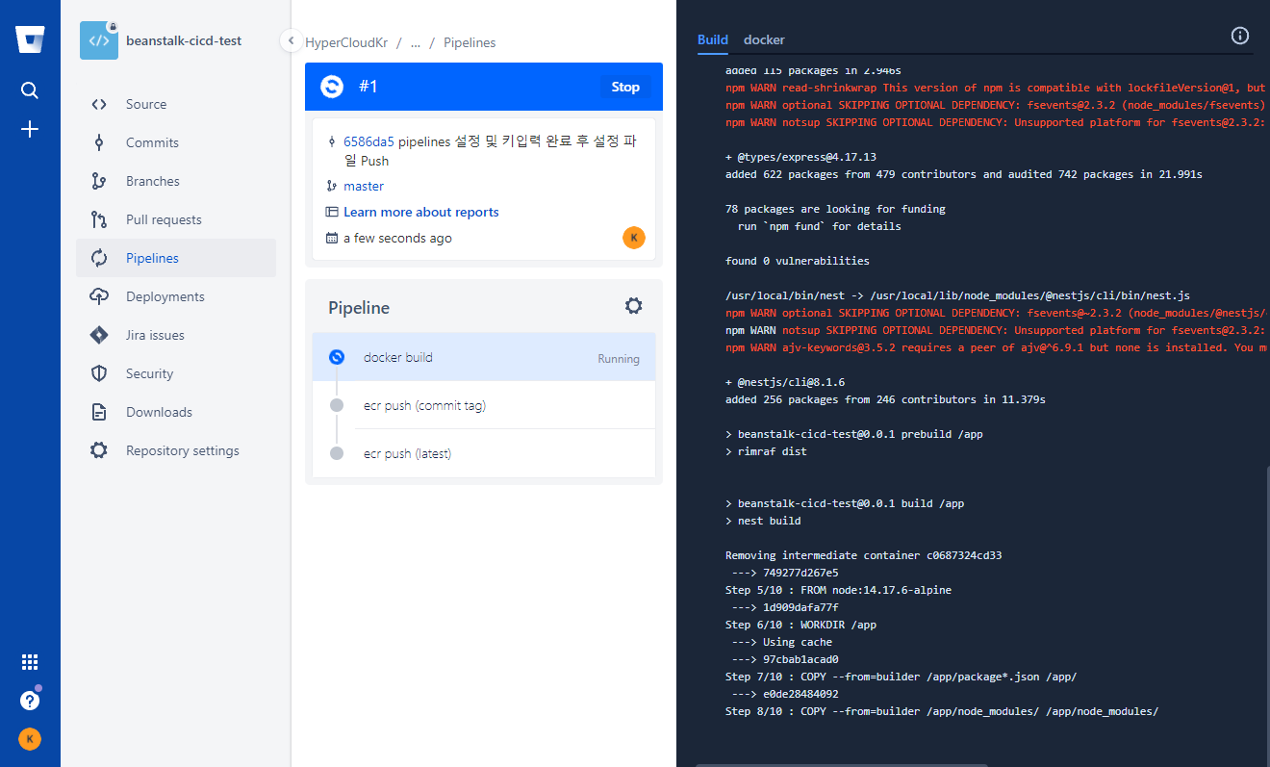Click the beanstalk-cicd-test repository avatar icon
1270x767 pixels.
point(99,40)
